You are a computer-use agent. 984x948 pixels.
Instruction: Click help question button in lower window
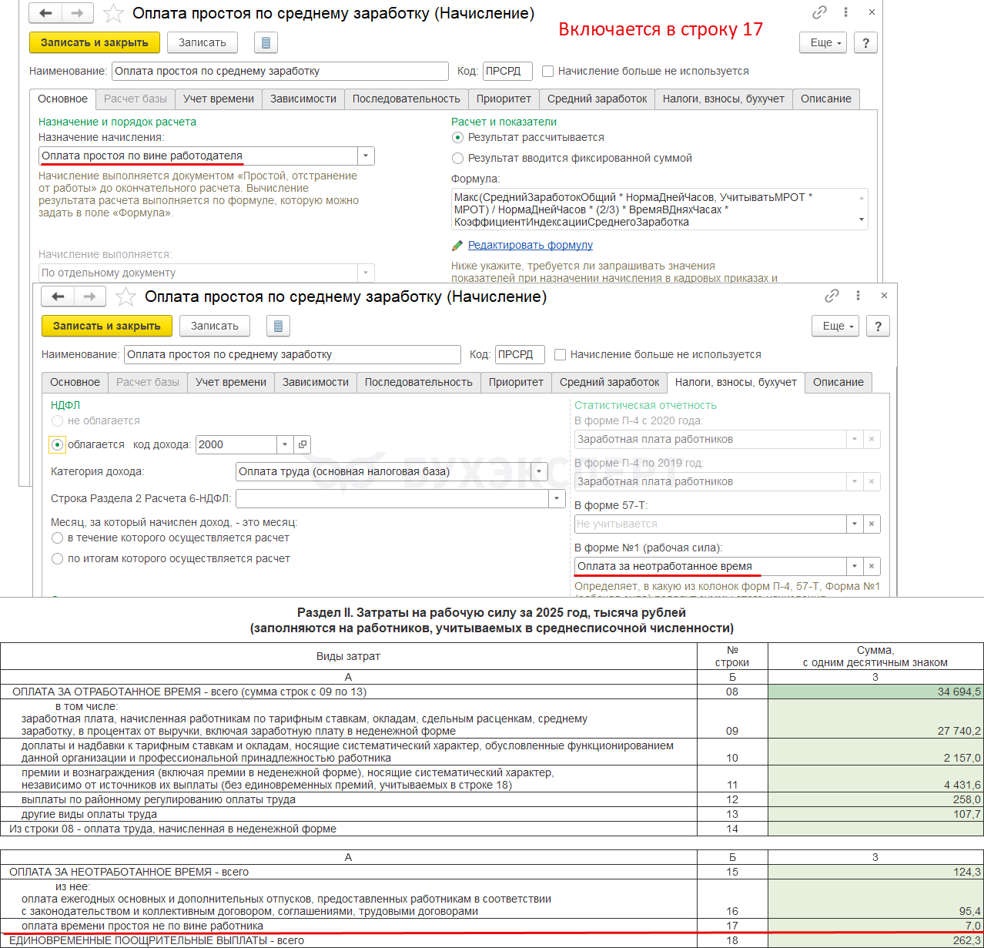point(878,327)
